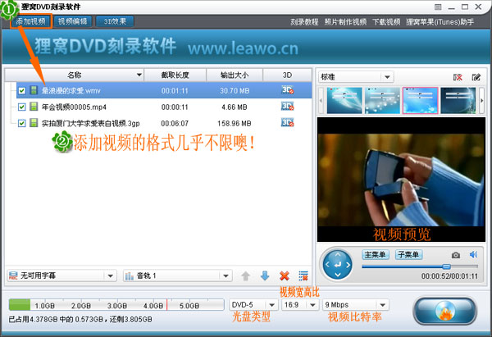492x337 pixels.
Task: Move selected video up with gray arrow
Action: click(x=246, y=276)
